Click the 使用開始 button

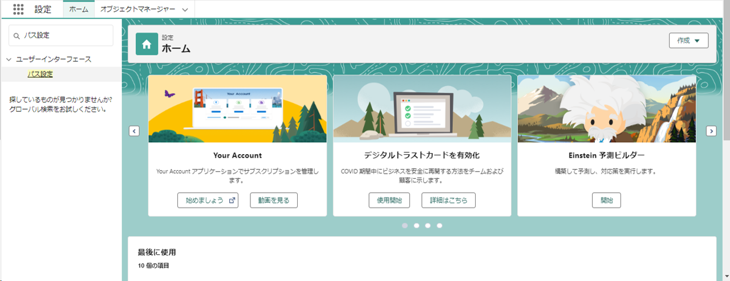(x=389, y=200)
